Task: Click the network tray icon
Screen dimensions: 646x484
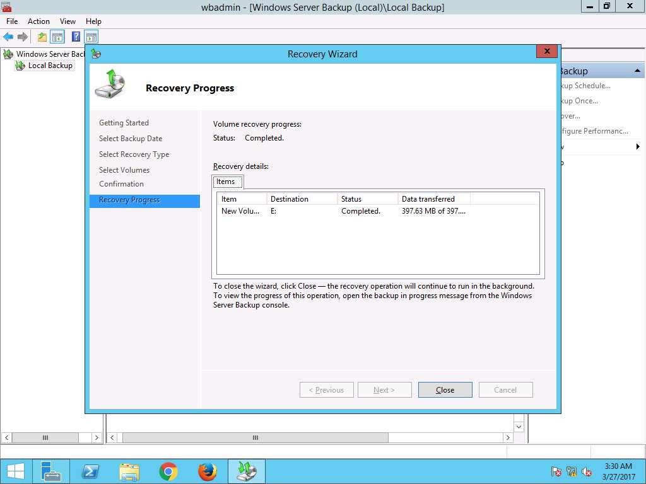Action: (571, 471)
